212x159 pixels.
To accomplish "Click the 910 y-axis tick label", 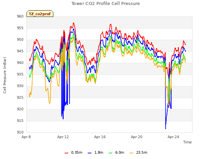I will coord(20,132).
